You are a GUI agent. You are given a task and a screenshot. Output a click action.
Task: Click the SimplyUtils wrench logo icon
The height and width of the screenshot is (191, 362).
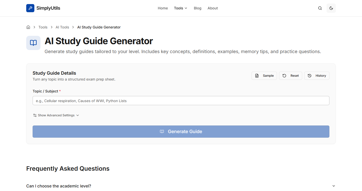click(30, 8)
